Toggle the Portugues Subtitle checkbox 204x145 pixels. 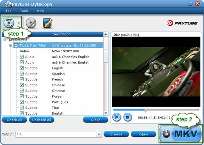tap(22, 102)
